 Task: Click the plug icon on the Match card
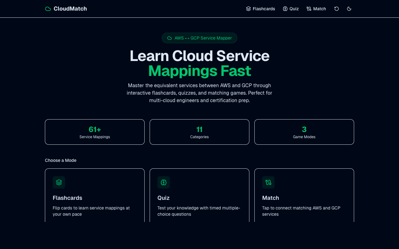(268, 182)
